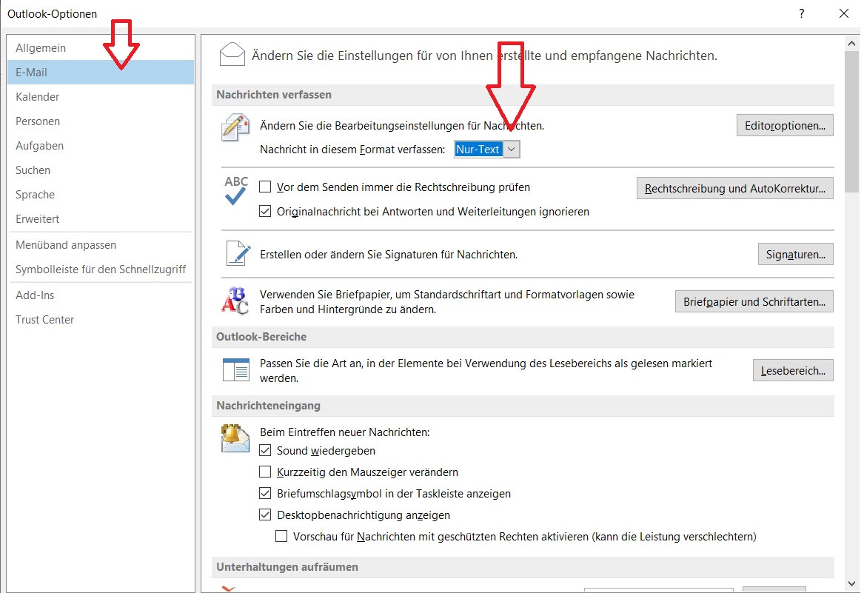Click 'Erstellen oder ändern Sie Signaturen' text
The width and height of the screenshot is (864, 593).
(389, 255)
